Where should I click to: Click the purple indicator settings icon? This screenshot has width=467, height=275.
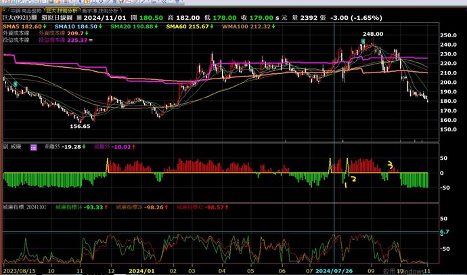34,146
